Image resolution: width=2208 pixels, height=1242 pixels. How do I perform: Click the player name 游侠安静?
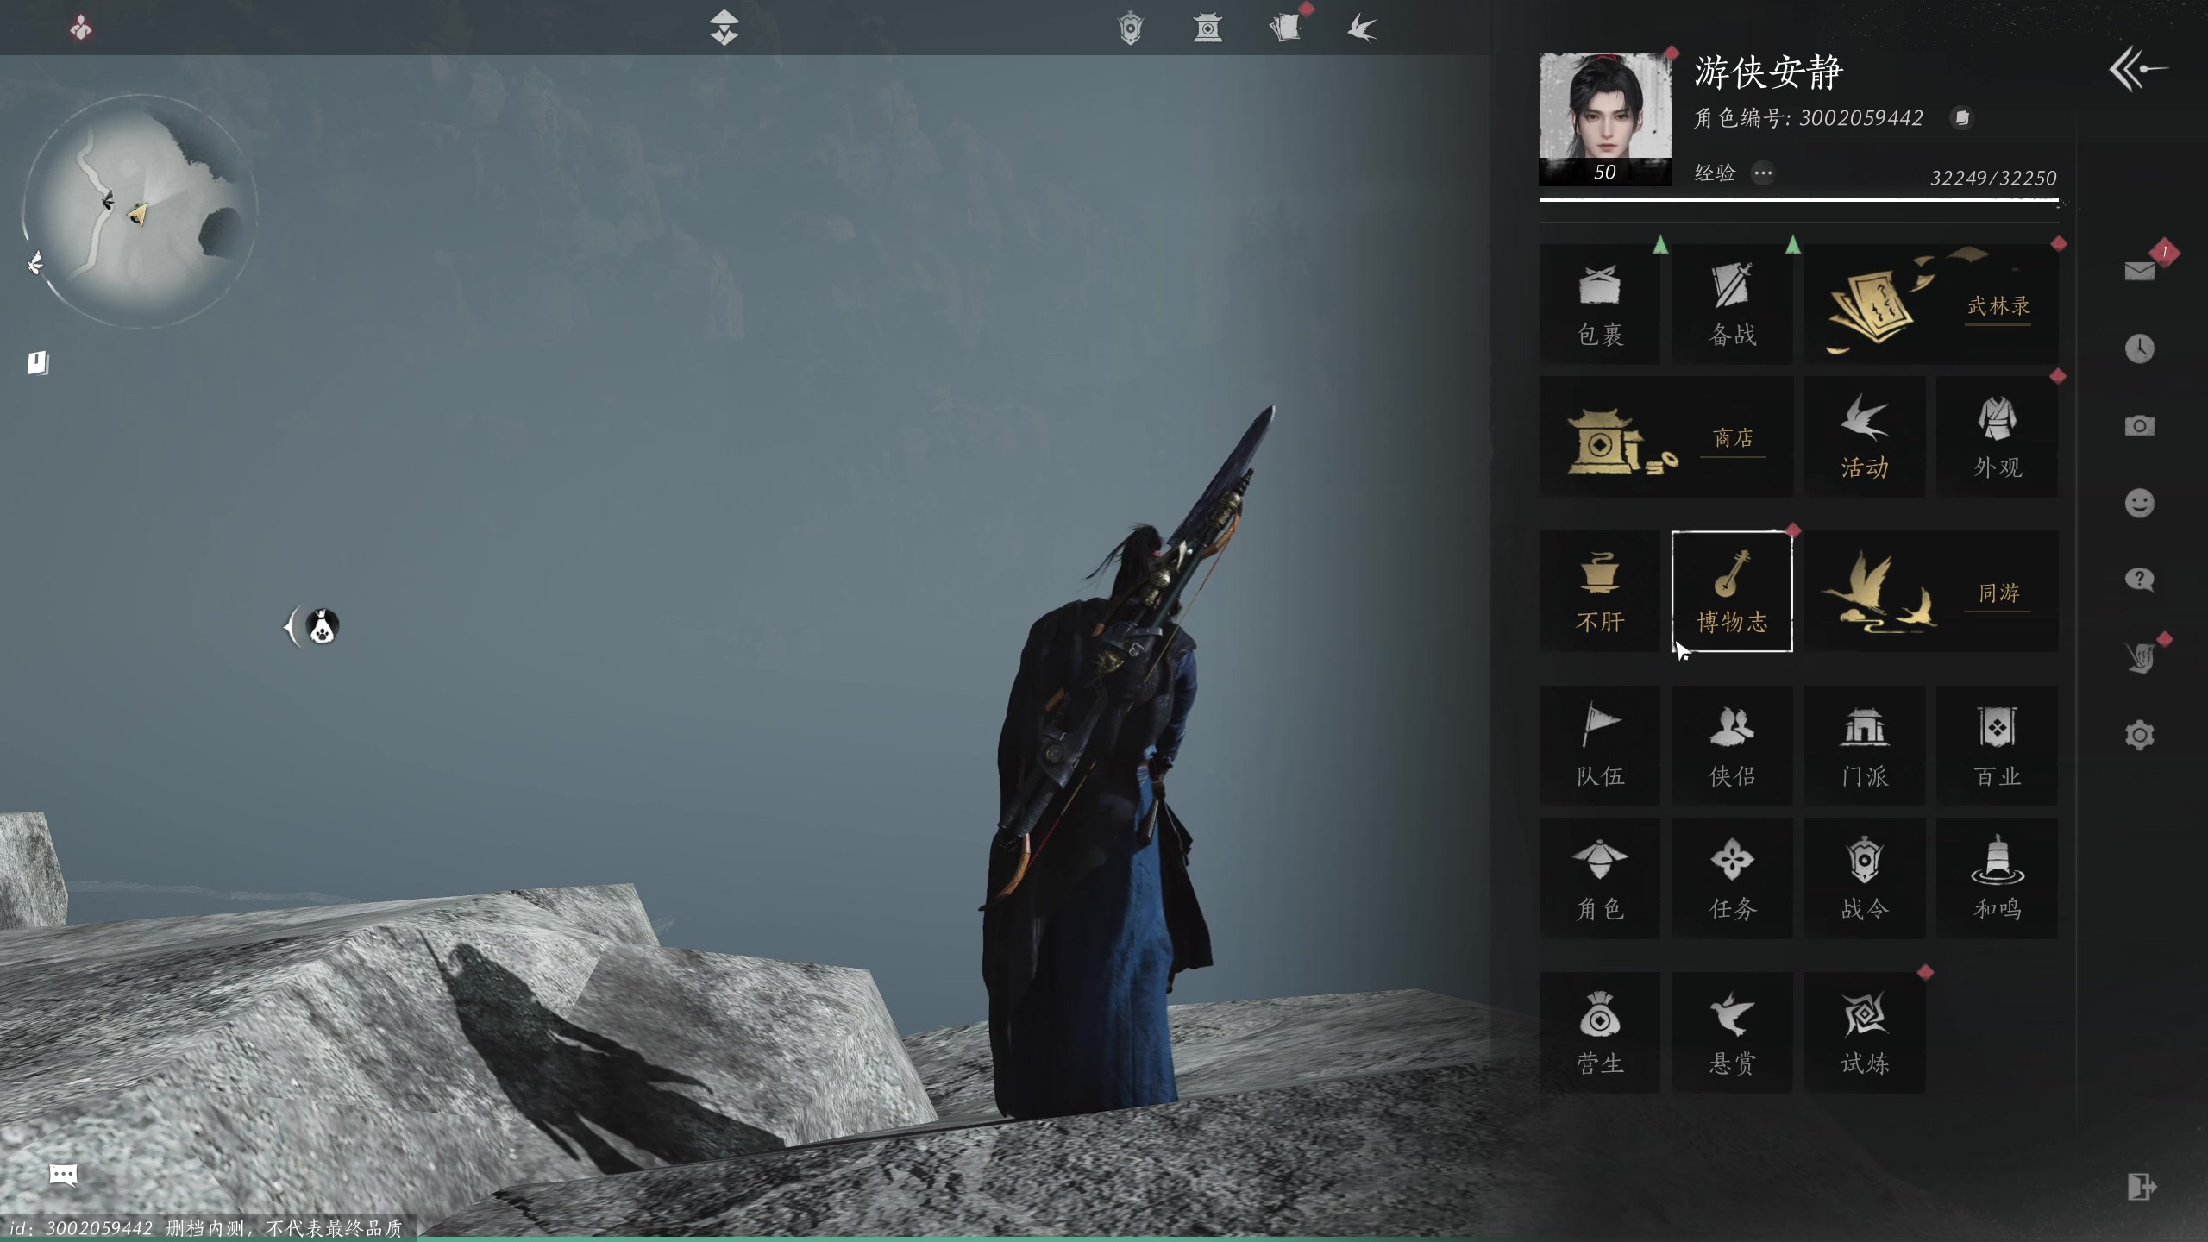point(1768,72)
